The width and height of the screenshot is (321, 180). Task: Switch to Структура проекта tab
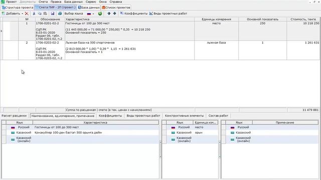click(x=18, y=7)
